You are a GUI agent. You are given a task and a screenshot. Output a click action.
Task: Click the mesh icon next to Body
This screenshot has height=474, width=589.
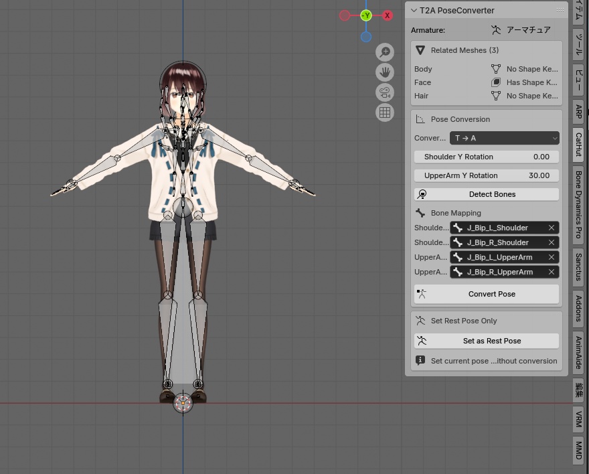pyautogui.click(x=497, y=68)
